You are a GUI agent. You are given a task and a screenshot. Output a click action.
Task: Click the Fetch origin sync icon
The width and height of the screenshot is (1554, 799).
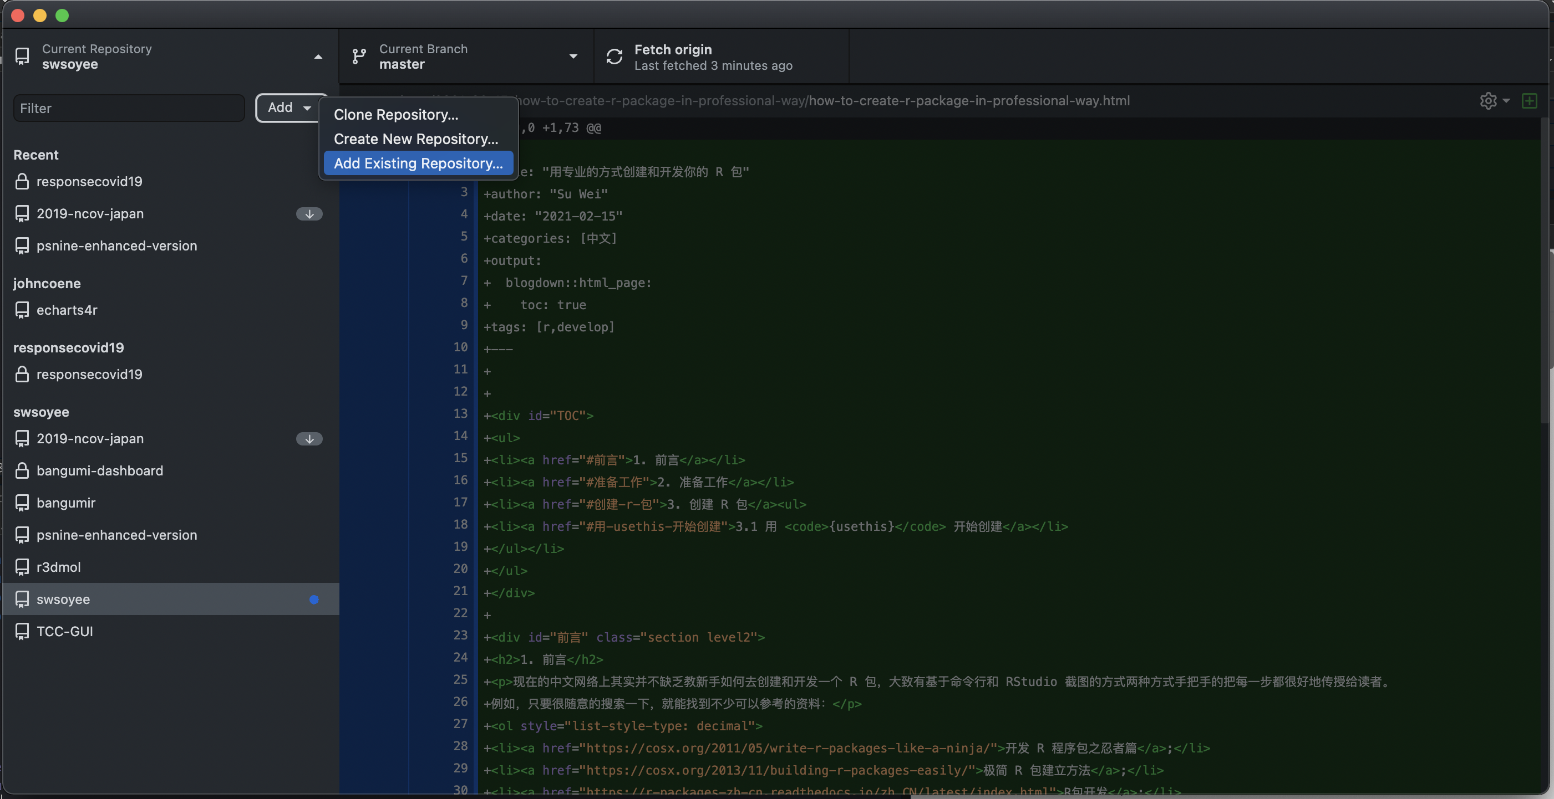614,57
